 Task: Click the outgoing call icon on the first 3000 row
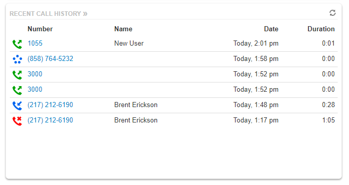[17, 75]
